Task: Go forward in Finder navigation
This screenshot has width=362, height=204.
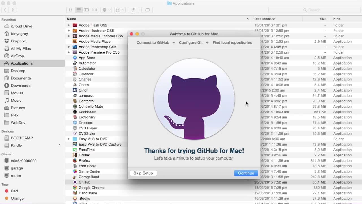Action: pyautogui.click(x=12, y=10)
